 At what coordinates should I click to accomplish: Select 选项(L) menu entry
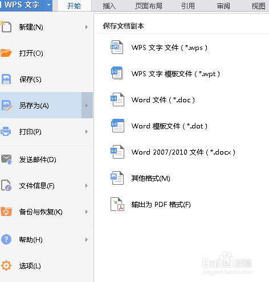(46, 266)
